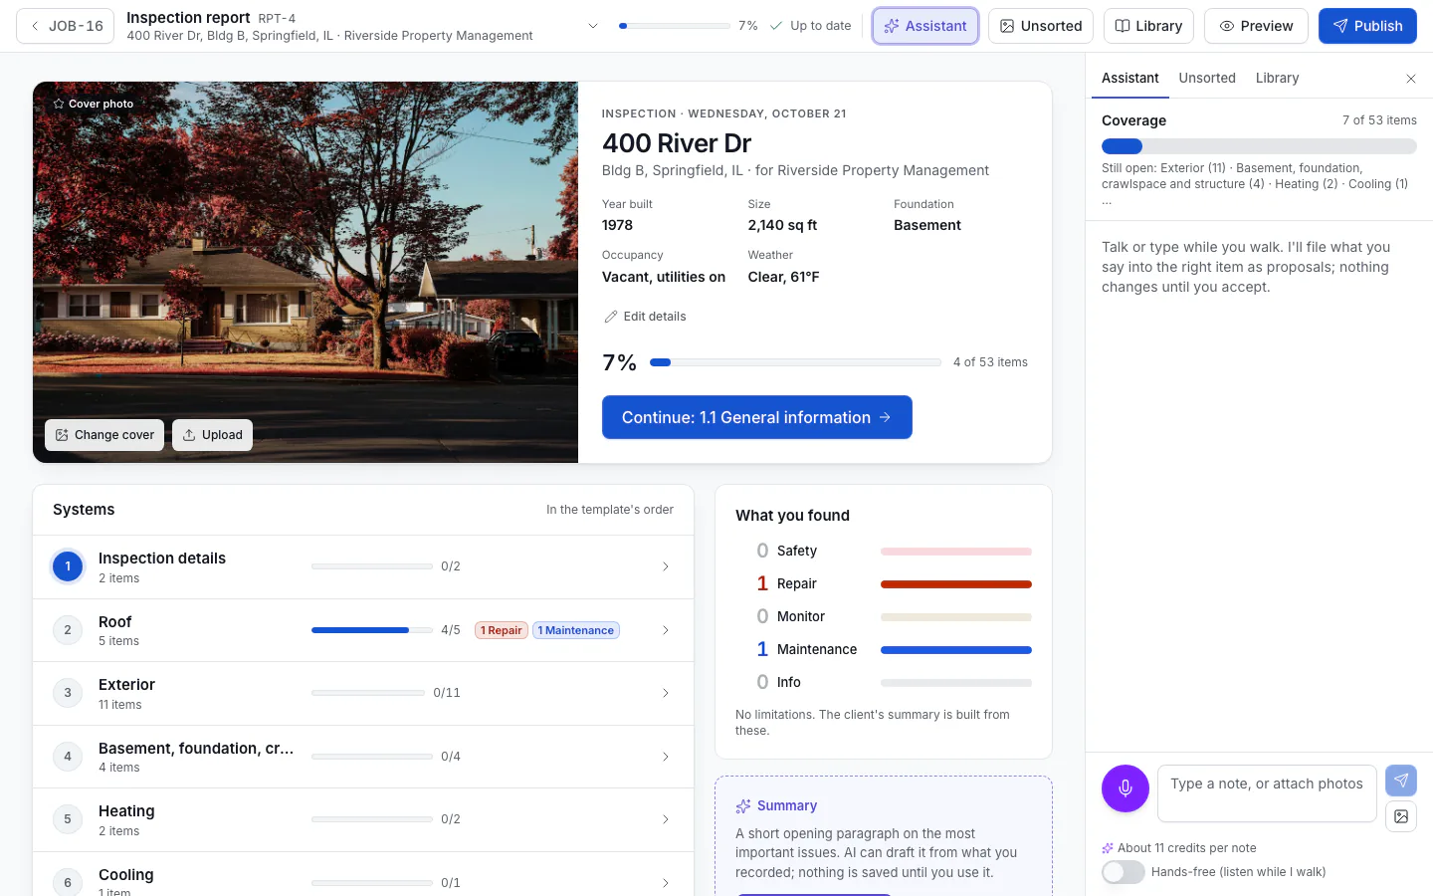Click the cover photo thumbnail
The width and height of the screenshot is (1433, 896).
click(306, 272)
